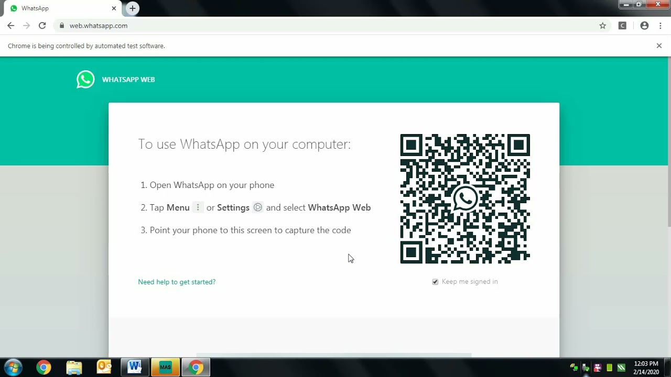Image resolution: width=671 pixels, height=377 pixels.
Task: Restore down the Chrome window
Action: 639,4
